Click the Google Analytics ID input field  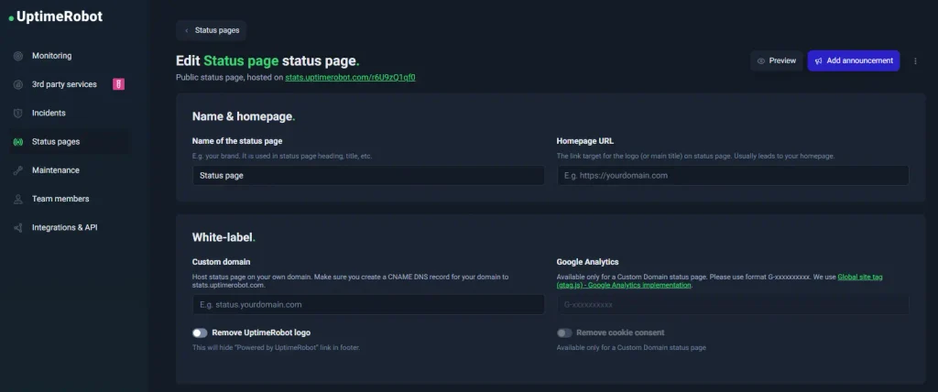click(x=733, y=305)
